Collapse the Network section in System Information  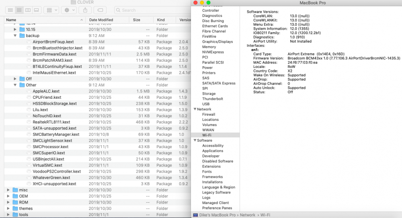pos(195,109)
